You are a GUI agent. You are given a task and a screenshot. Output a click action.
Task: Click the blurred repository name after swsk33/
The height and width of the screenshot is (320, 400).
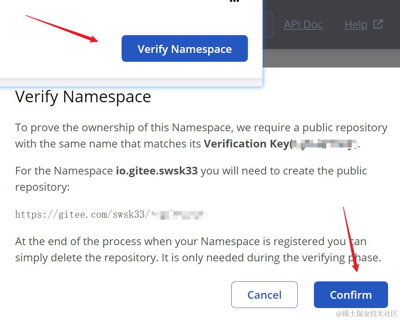point(178,215)
